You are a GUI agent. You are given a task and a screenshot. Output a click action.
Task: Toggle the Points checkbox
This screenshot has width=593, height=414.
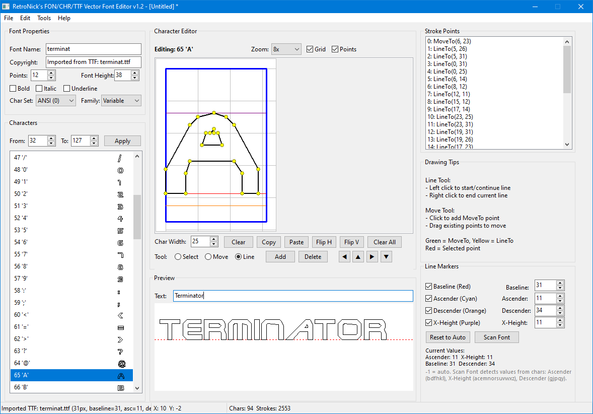tap(335, 49)
